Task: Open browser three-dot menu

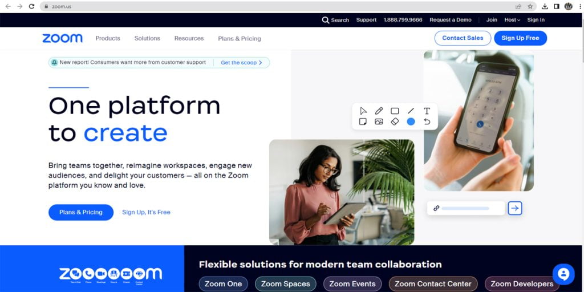Action: point(580,6)
